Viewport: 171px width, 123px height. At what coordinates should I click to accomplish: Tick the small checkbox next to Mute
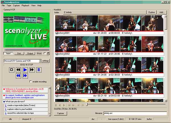(x=45, y=53)
